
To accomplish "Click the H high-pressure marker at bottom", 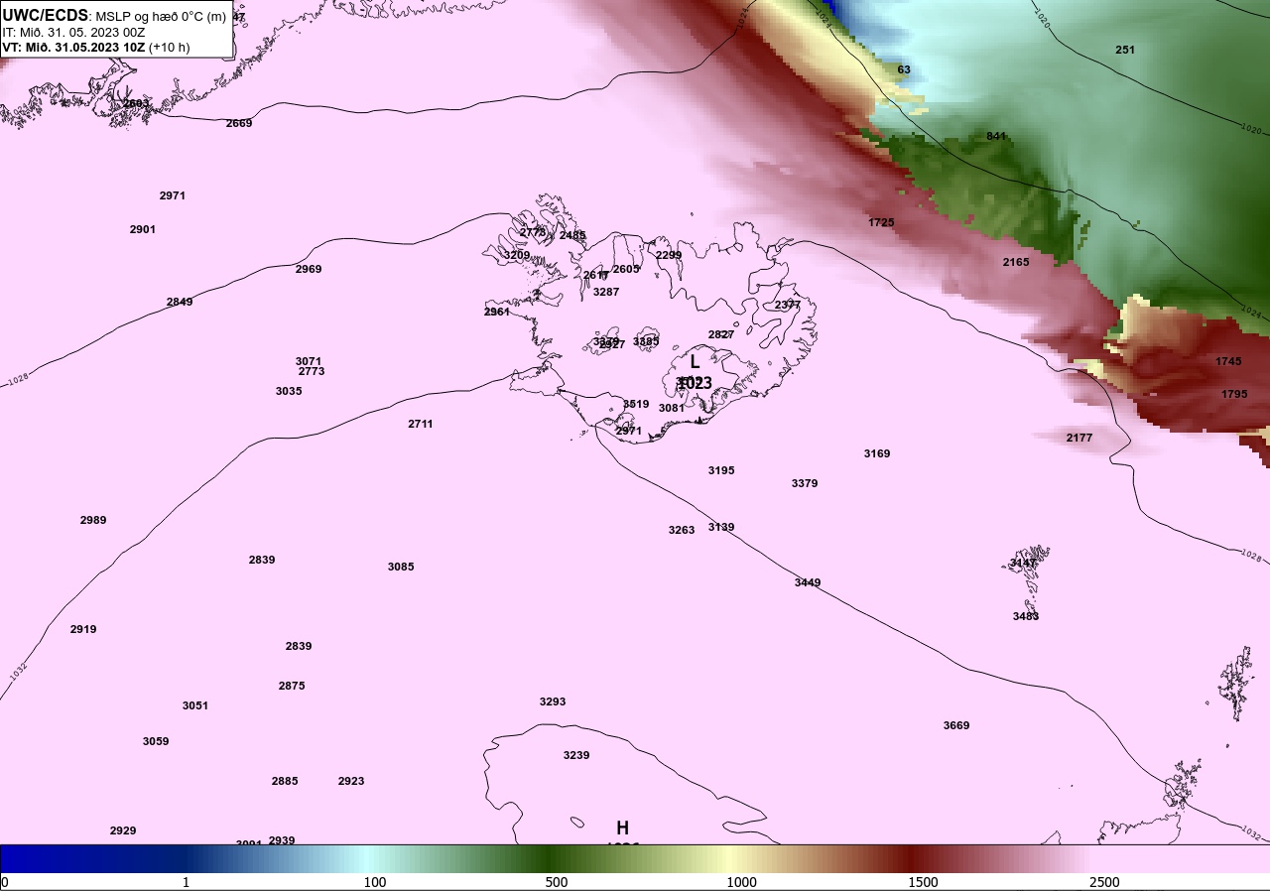I will click(622, 827).
